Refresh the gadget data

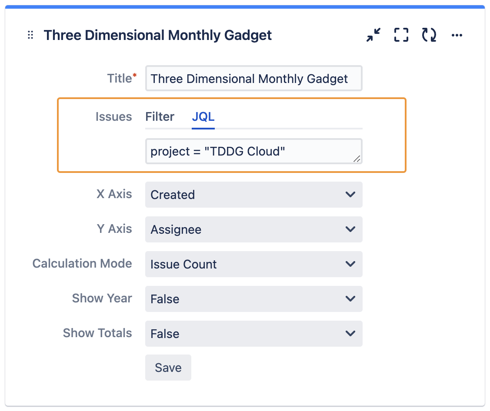[x=429, y=35]
